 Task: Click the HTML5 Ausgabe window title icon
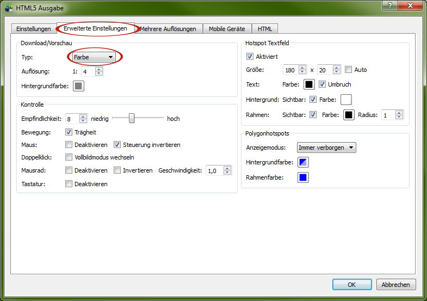pos(8,8)
